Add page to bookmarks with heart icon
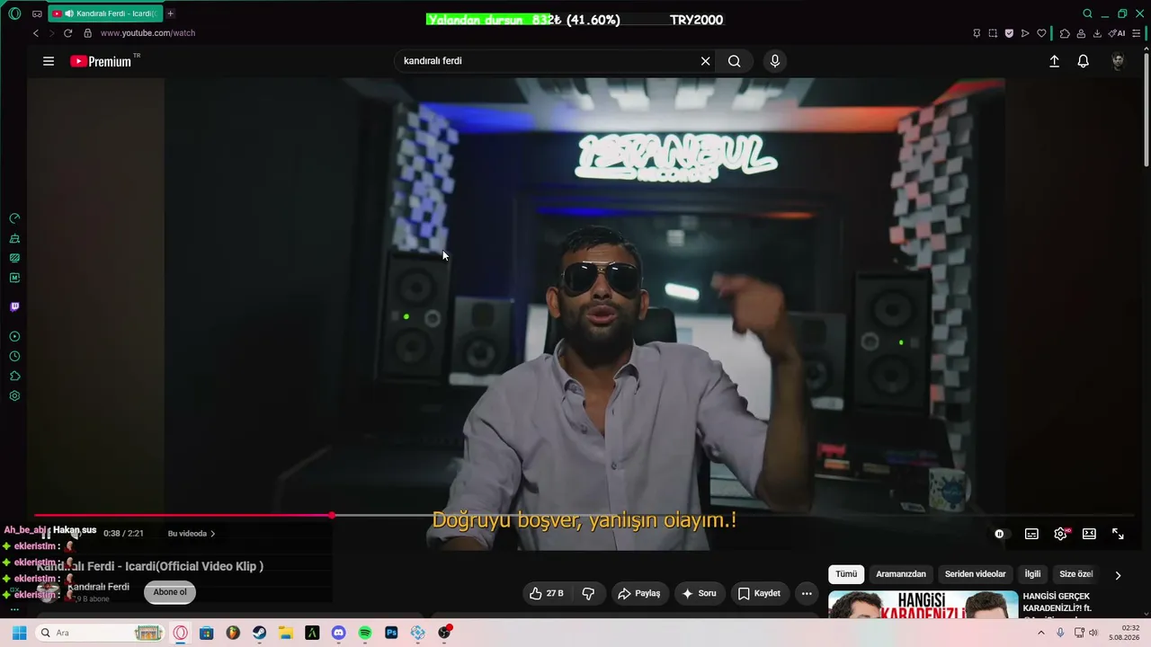Image resolution: width=1151 pixels, height=647 pixels. [x=1041, y=33]
